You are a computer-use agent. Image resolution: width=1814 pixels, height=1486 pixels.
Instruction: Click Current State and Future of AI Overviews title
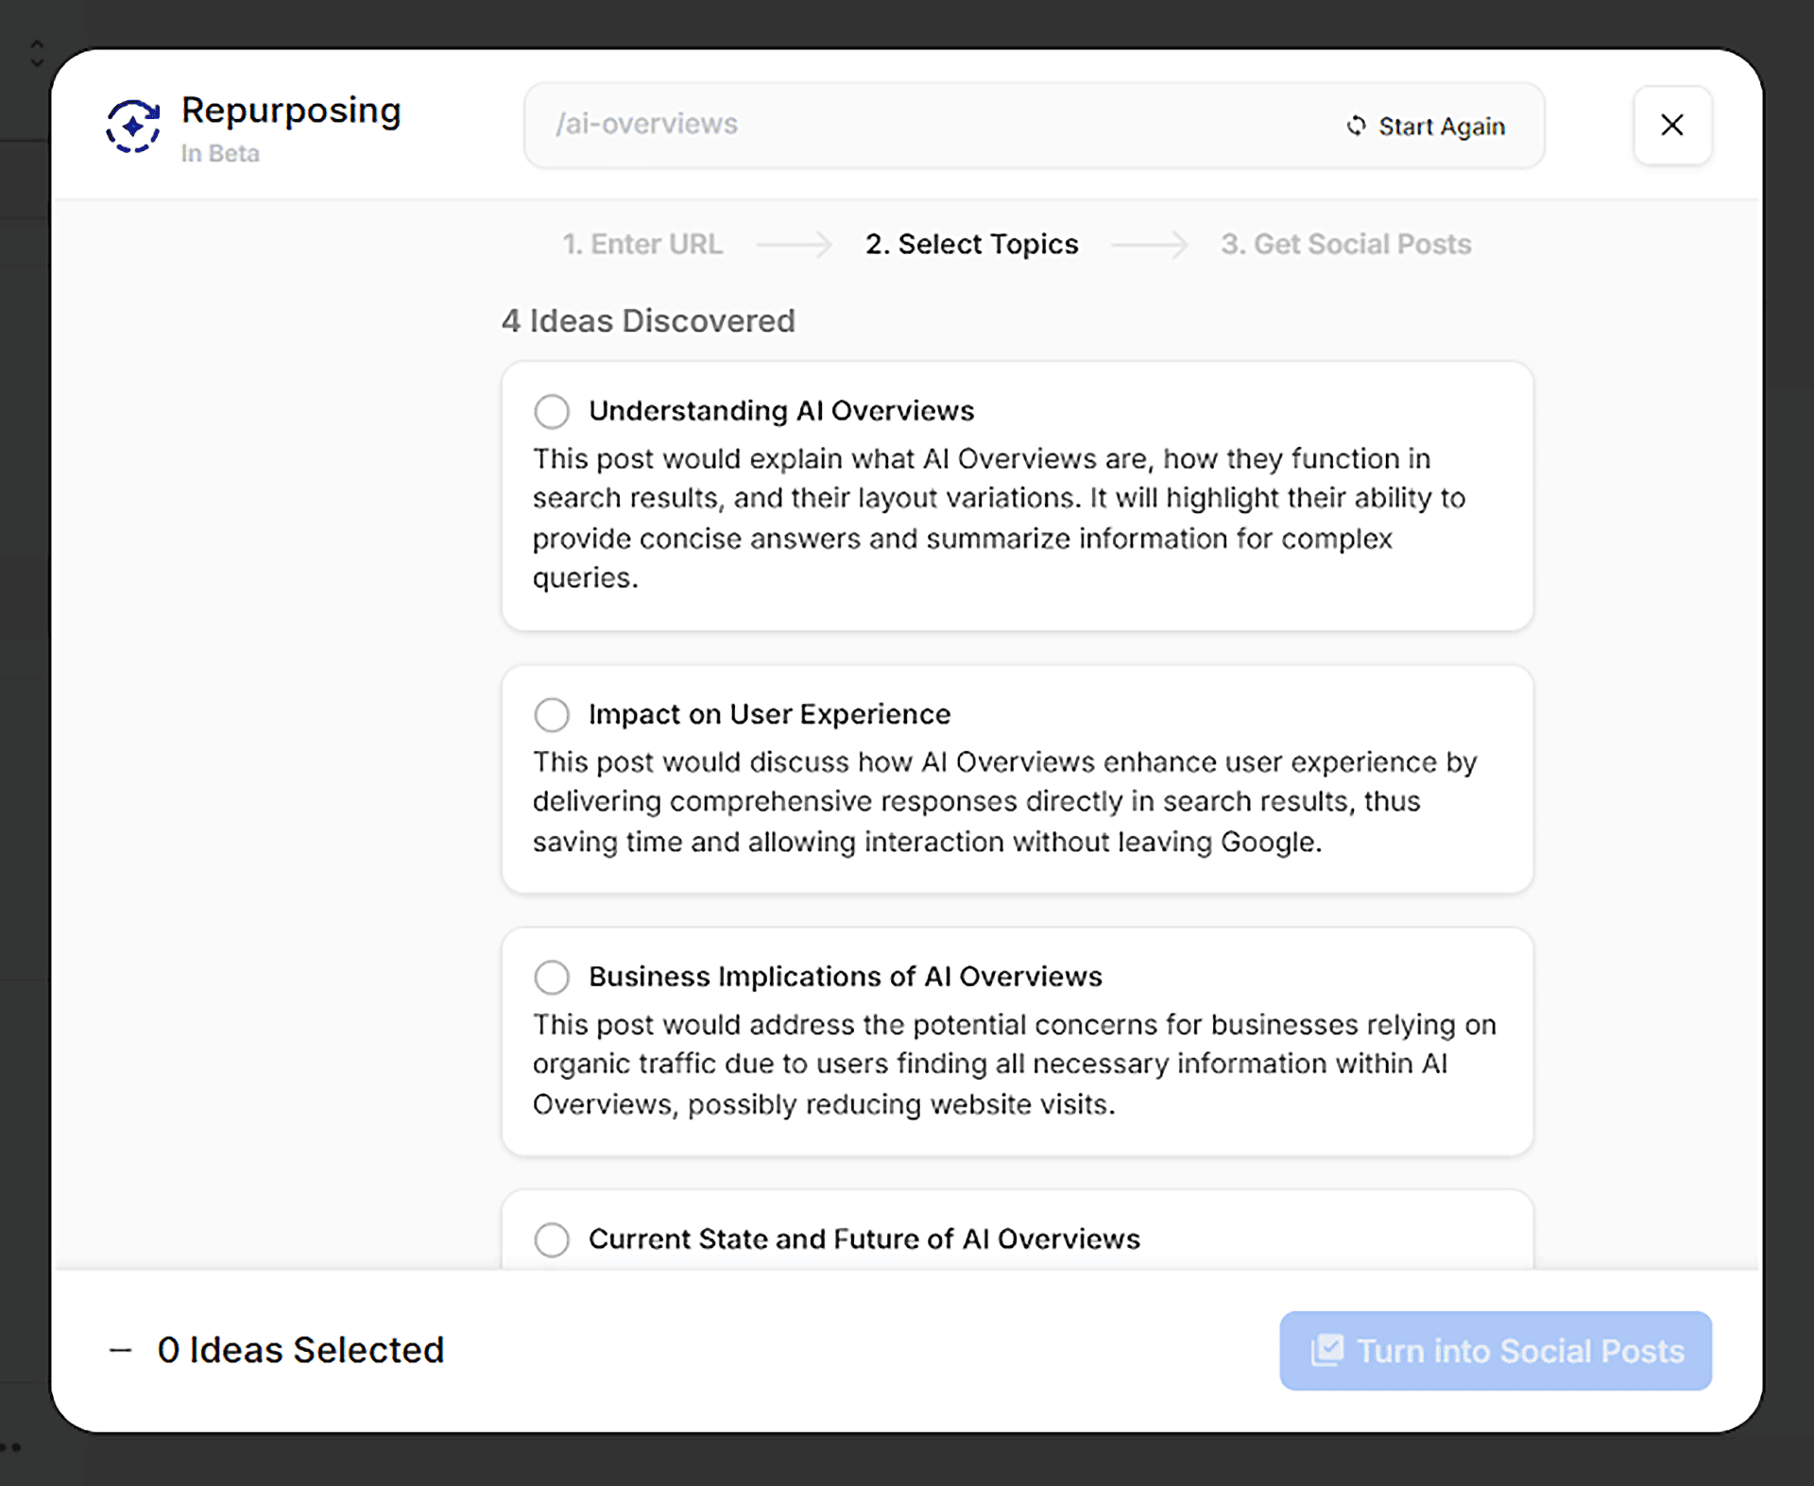[x=864, y=1238]
